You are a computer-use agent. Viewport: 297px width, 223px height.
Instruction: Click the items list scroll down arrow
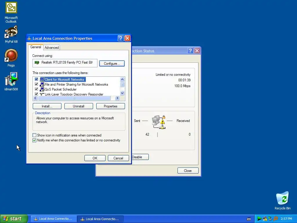point(122,93)
